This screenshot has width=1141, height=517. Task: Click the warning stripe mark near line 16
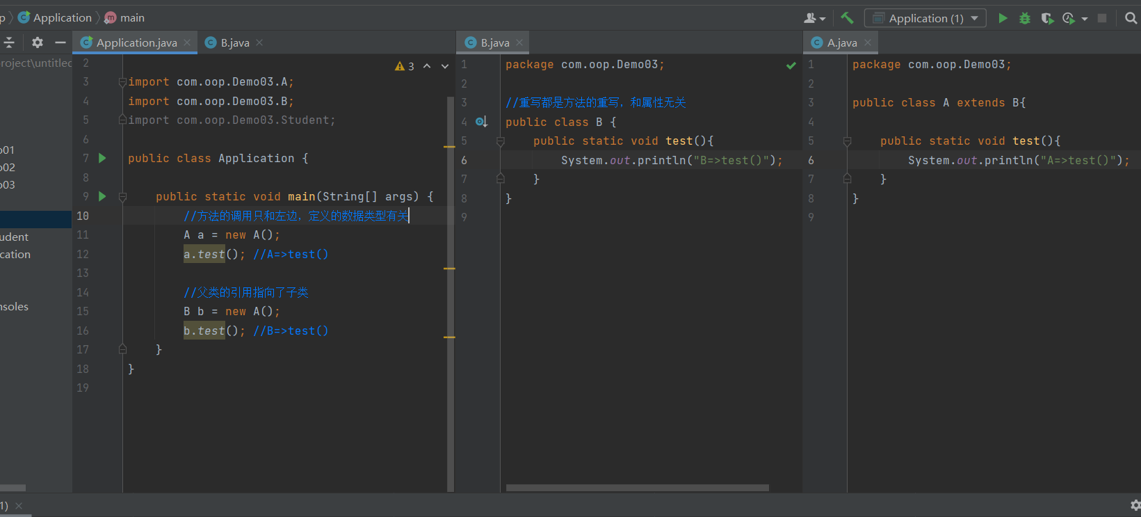(449, 337)
